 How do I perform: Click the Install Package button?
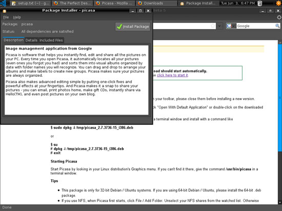(x=133, y=27)
